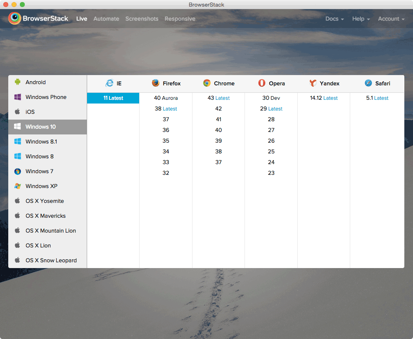
Task: Launch Safari 5.1 Latest
Action: click(377, 98)
